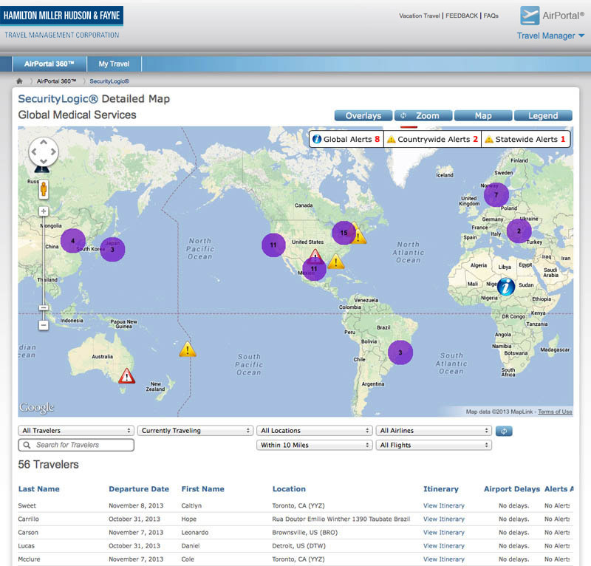
Task: Click the purple 3 cluster over Japan
Action: pyautogui.click(x=112, y=249)
